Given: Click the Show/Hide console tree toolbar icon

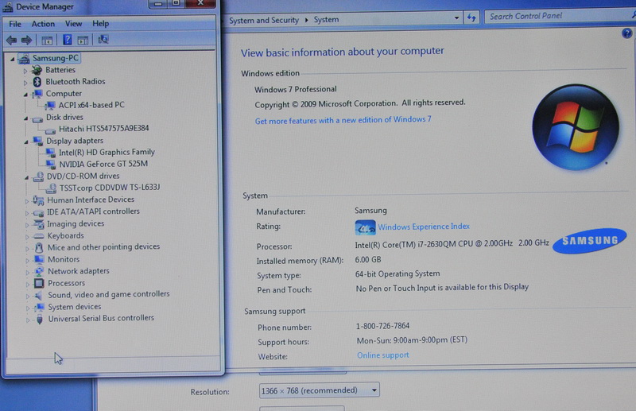Looking at the screenshot, I should (x=47, y=40).
